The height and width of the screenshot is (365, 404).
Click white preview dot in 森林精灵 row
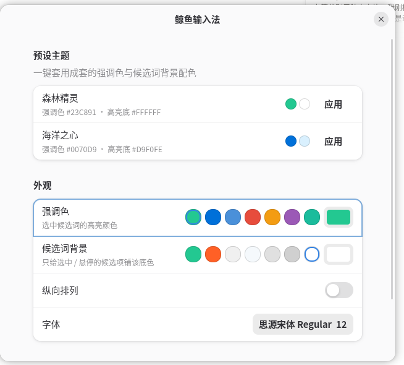pyautogui.click(x=305, y=104)
